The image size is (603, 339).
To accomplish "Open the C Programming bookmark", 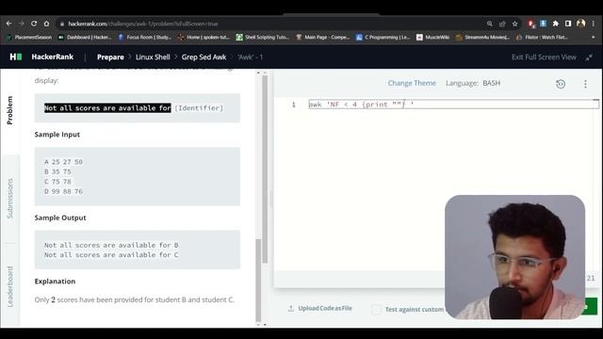I will (x=383, y=38).
